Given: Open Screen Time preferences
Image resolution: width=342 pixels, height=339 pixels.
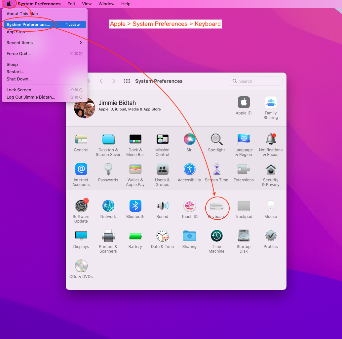Looking at the screenshot, I should 216,173.
